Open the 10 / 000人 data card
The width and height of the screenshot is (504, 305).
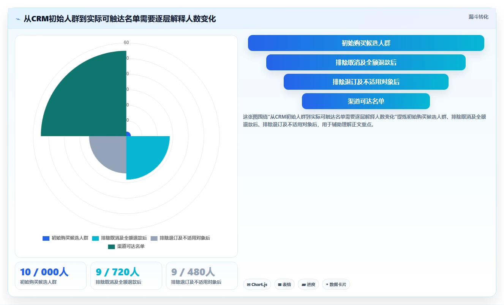click(x=51, y=276)
